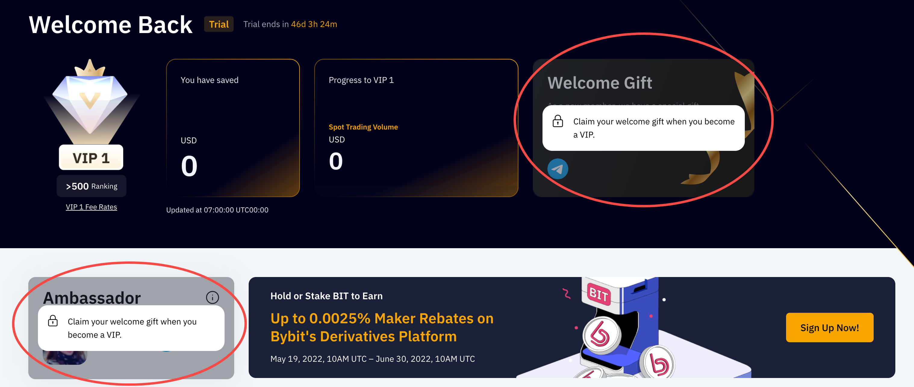The image size is (914, 387).
Task: Click the VIP 1 level badge
Action: [x=91, y=158]
